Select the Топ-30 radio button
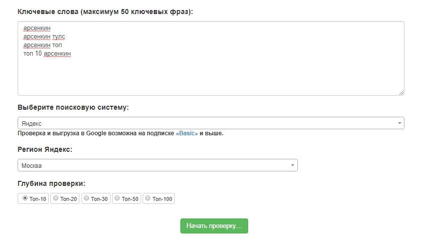Viewport: 422px width, 242px height. 86,198
